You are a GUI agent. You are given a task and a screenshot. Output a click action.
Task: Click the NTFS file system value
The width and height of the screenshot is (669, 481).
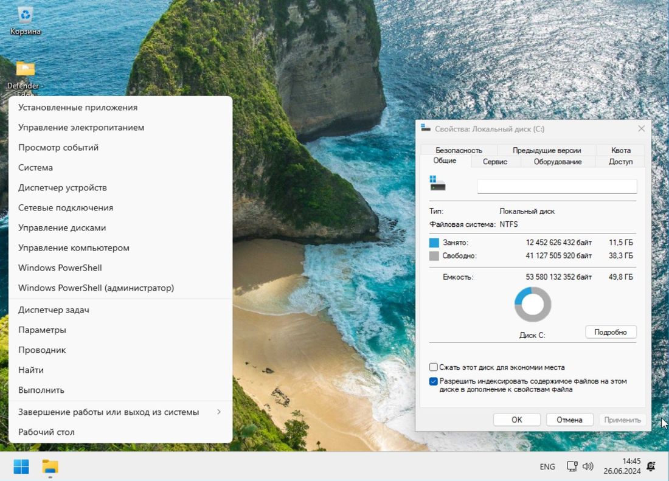508,224
